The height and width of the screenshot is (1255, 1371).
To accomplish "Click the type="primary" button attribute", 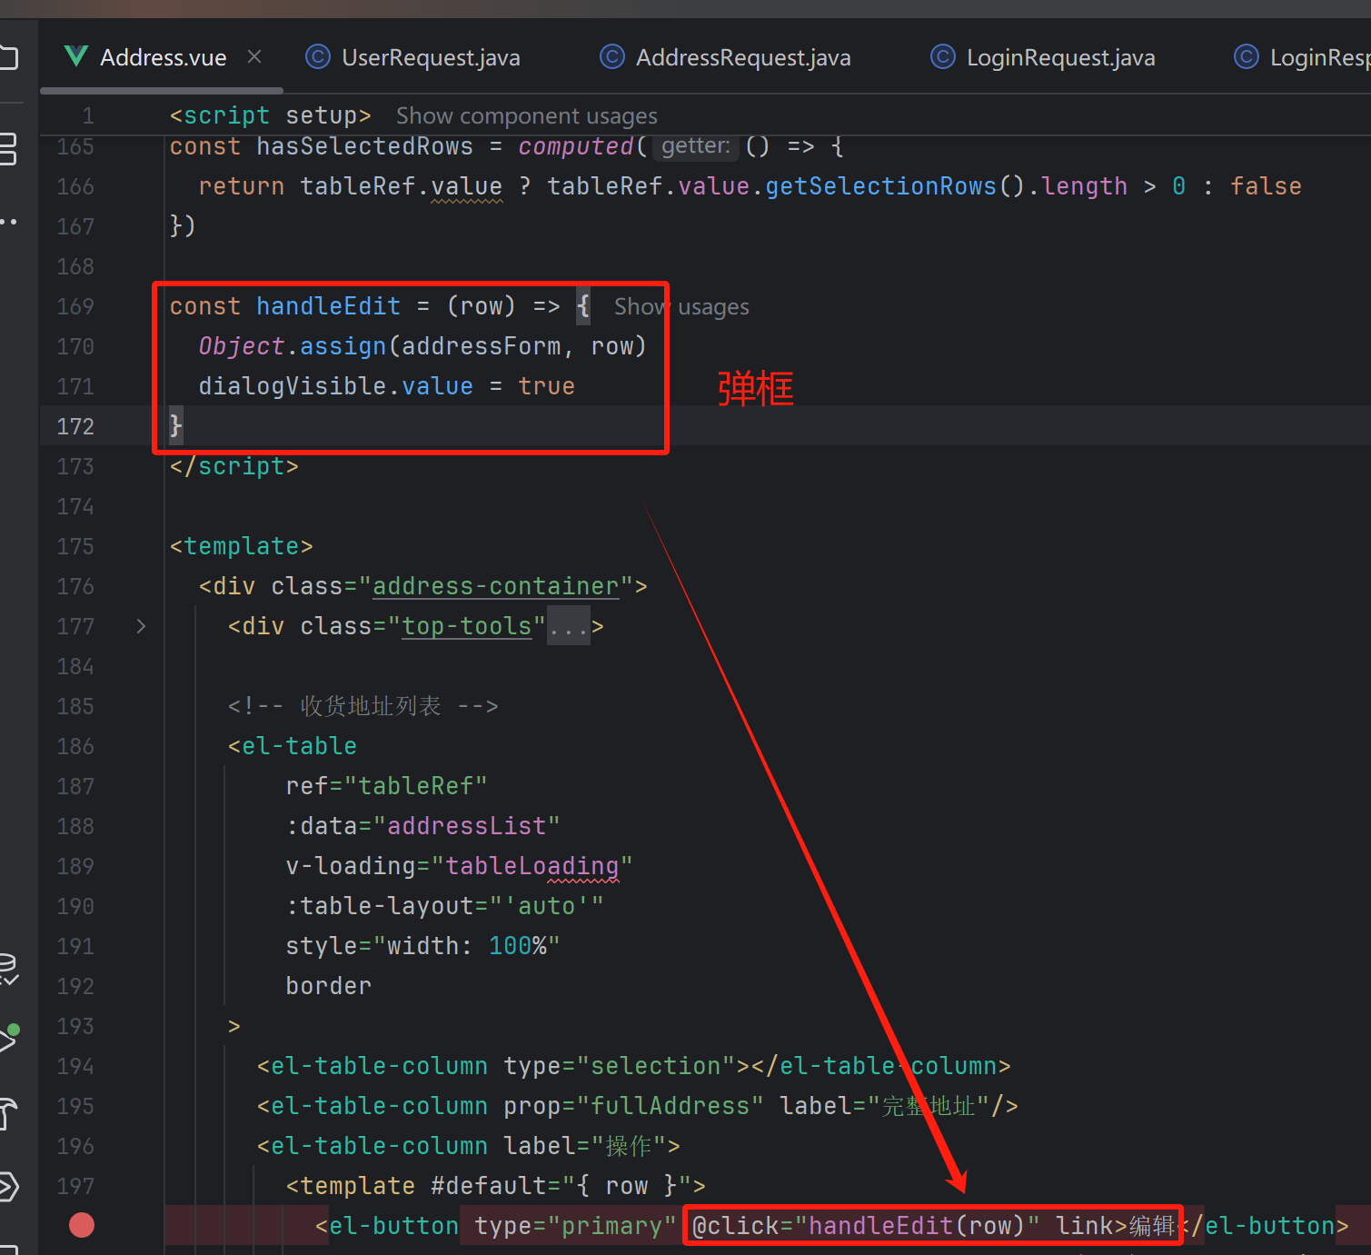I will [575, 1226].
